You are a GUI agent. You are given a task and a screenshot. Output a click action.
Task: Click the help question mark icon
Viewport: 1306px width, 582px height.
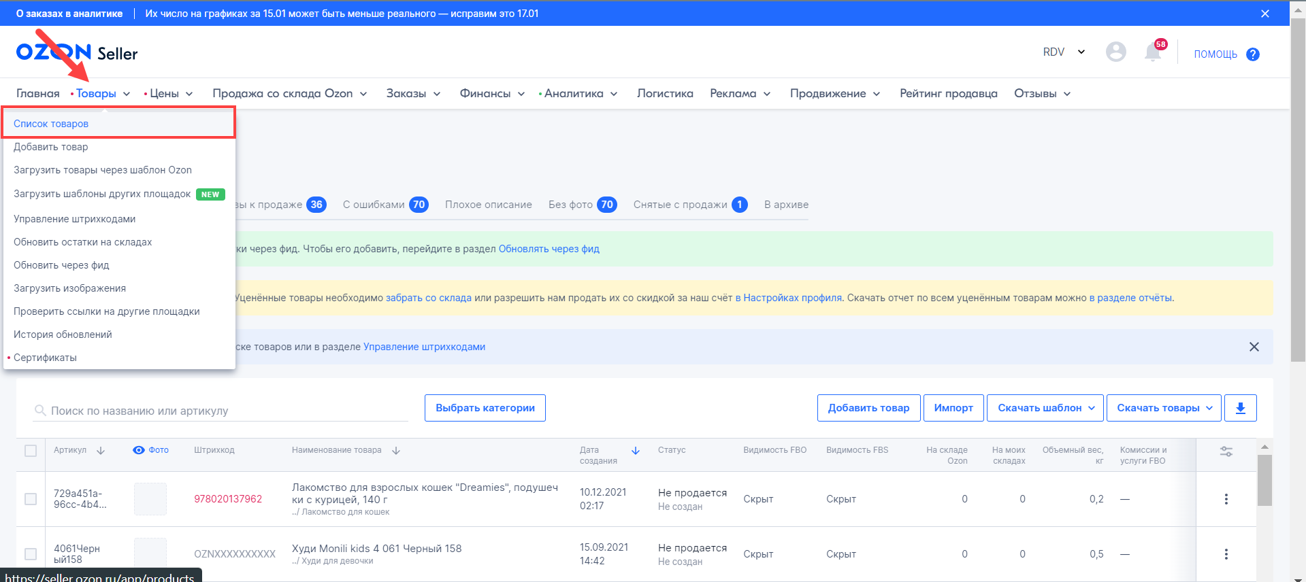coord(1252,54)
